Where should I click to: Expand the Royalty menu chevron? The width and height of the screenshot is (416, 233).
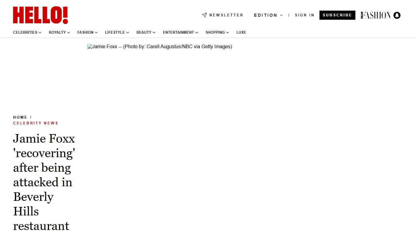click(69, 32)
